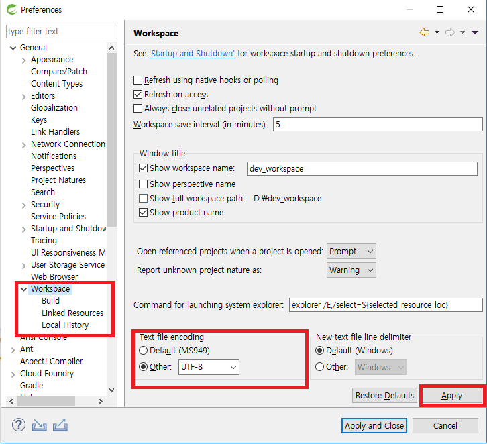Select Default (MS949) text file encoding
487x444 pixels.
point(143,351)
